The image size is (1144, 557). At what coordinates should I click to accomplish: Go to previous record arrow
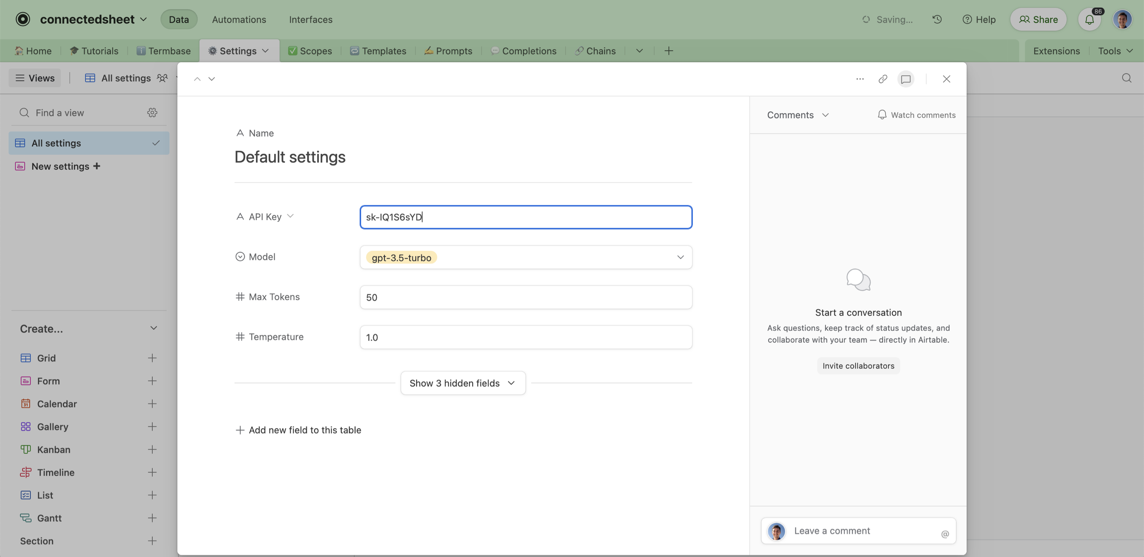(197, 79)
